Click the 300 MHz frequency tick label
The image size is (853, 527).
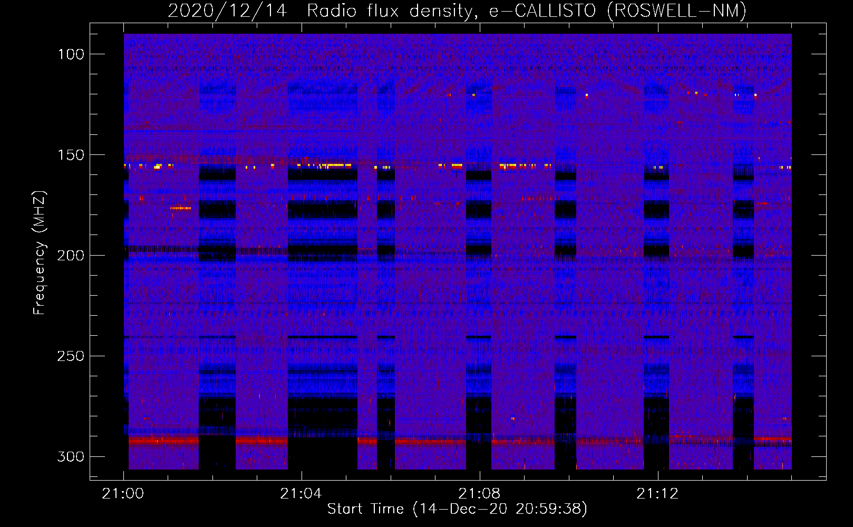click(x=71, y=456)
